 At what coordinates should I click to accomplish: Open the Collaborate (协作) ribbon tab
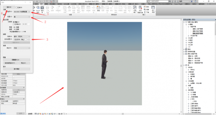tap(36, 4)
